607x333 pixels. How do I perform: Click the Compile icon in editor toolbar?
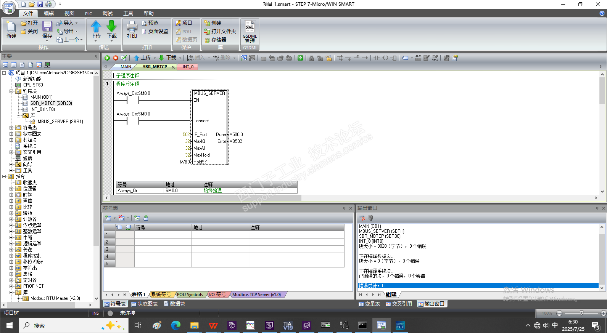pyautogui.click(x=124, y=58)
